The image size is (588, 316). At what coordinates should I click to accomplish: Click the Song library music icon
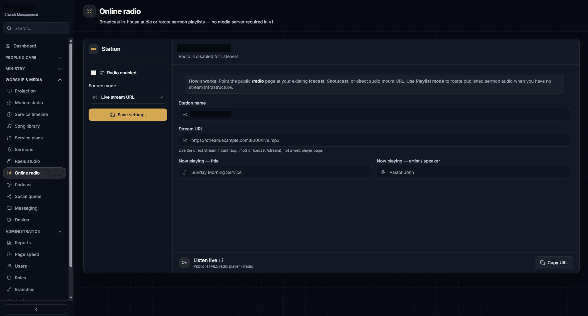point(9,126)
